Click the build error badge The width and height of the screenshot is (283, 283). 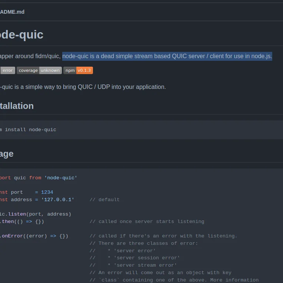tap(7, 70)
